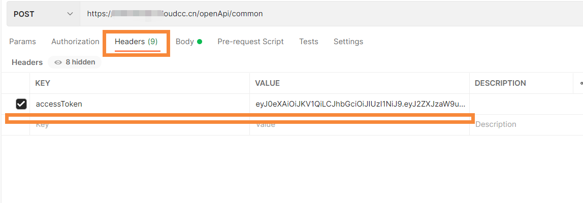
Task: Click the VALUE column header
Action: tap(267, 83)
